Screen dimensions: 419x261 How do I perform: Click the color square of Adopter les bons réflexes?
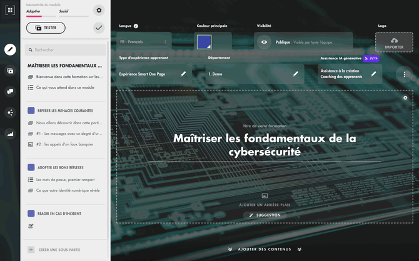pyautogui.click(x=31, y=167)
